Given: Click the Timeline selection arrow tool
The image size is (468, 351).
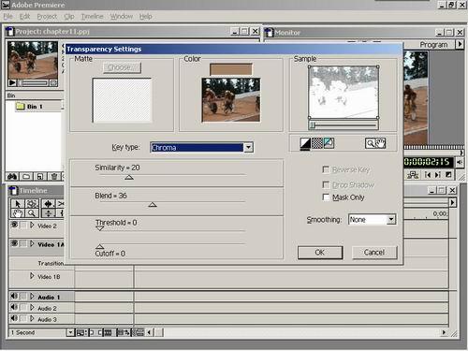Looking at the screenshot, I should 18,204.
